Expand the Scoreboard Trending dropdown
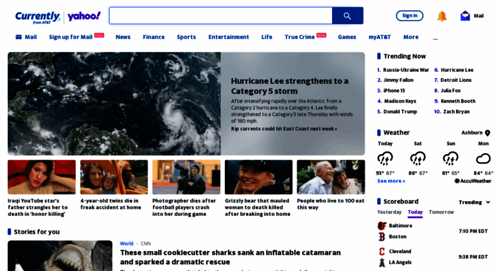Image resolution: width=499 pixels, height=271 pixels. point(474,202)
